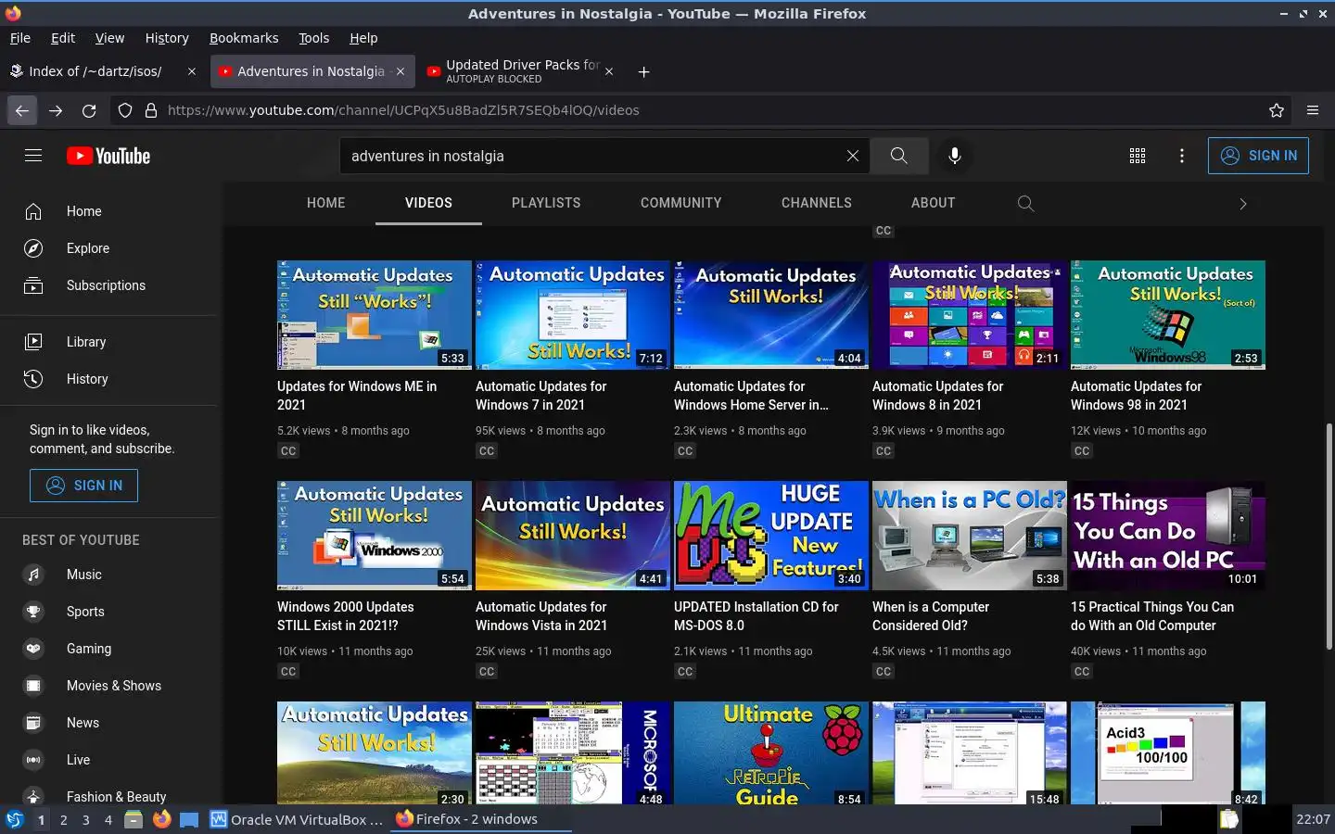Viewport: 1335px width, 834px height.
Task: Open the COMMUNITY tab
Action: tap(680, 203)
